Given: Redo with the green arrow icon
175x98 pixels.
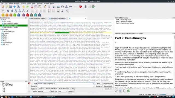Looking at the screenshot, I should pos(27,7).
